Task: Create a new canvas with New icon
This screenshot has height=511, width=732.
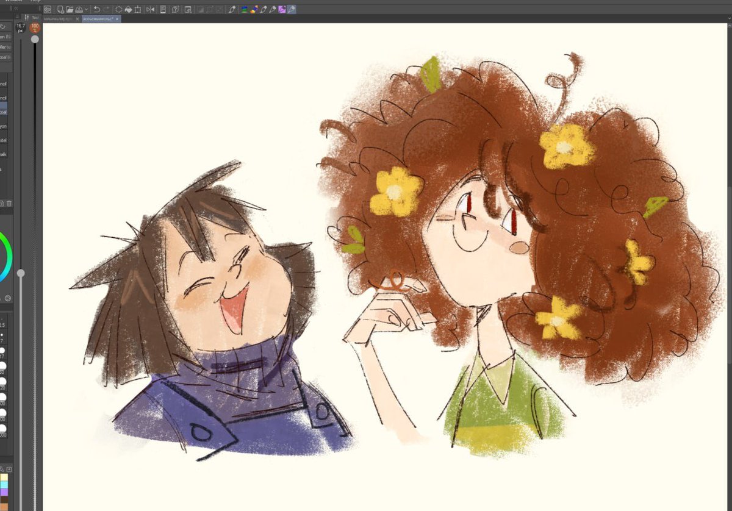Action: (61, 10)
